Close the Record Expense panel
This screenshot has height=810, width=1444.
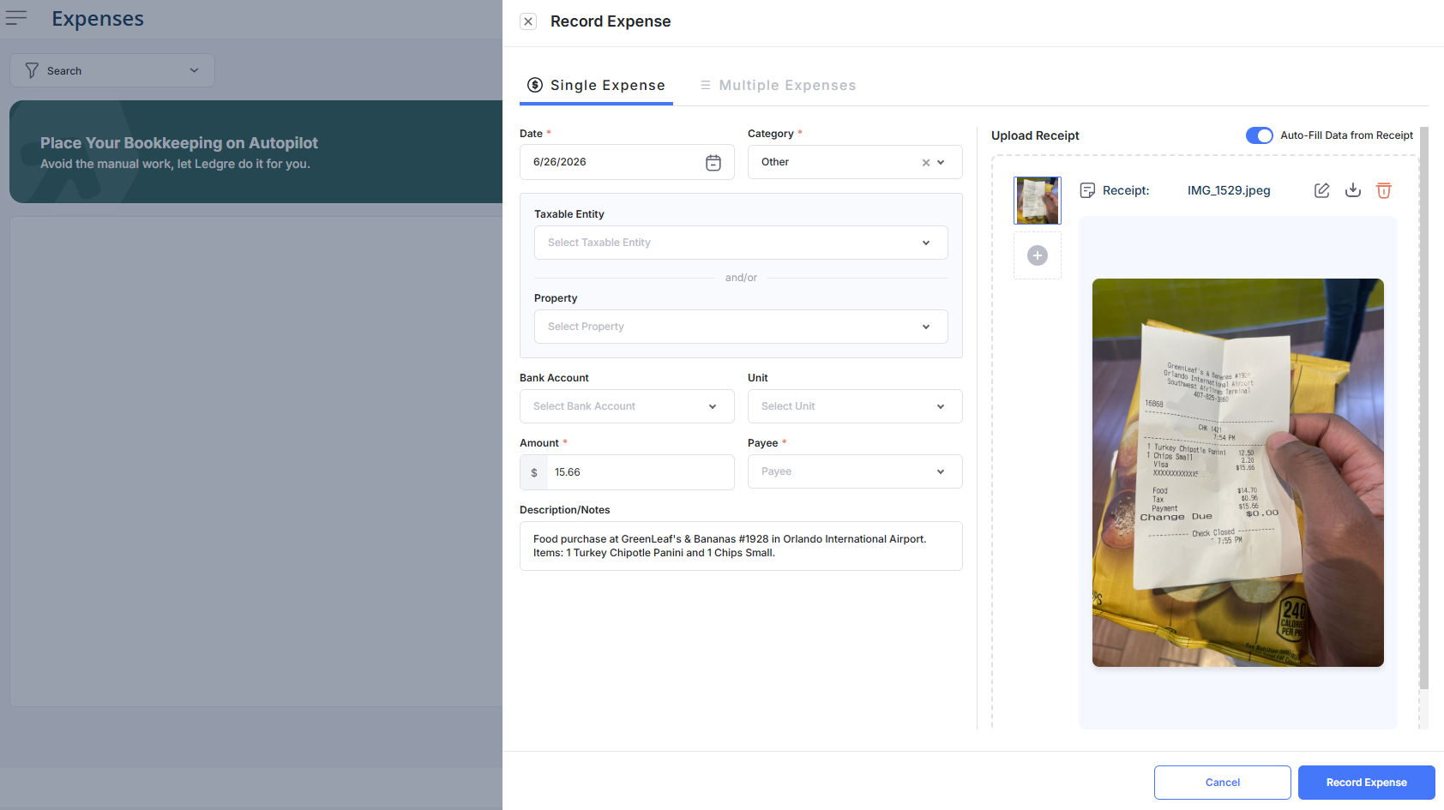pyautogui.click(x=528, y=21)
